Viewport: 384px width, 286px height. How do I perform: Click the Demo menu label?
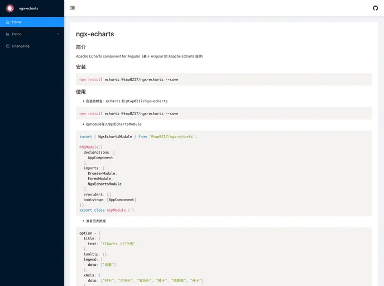pyautogui.click(x=17, y=34)
